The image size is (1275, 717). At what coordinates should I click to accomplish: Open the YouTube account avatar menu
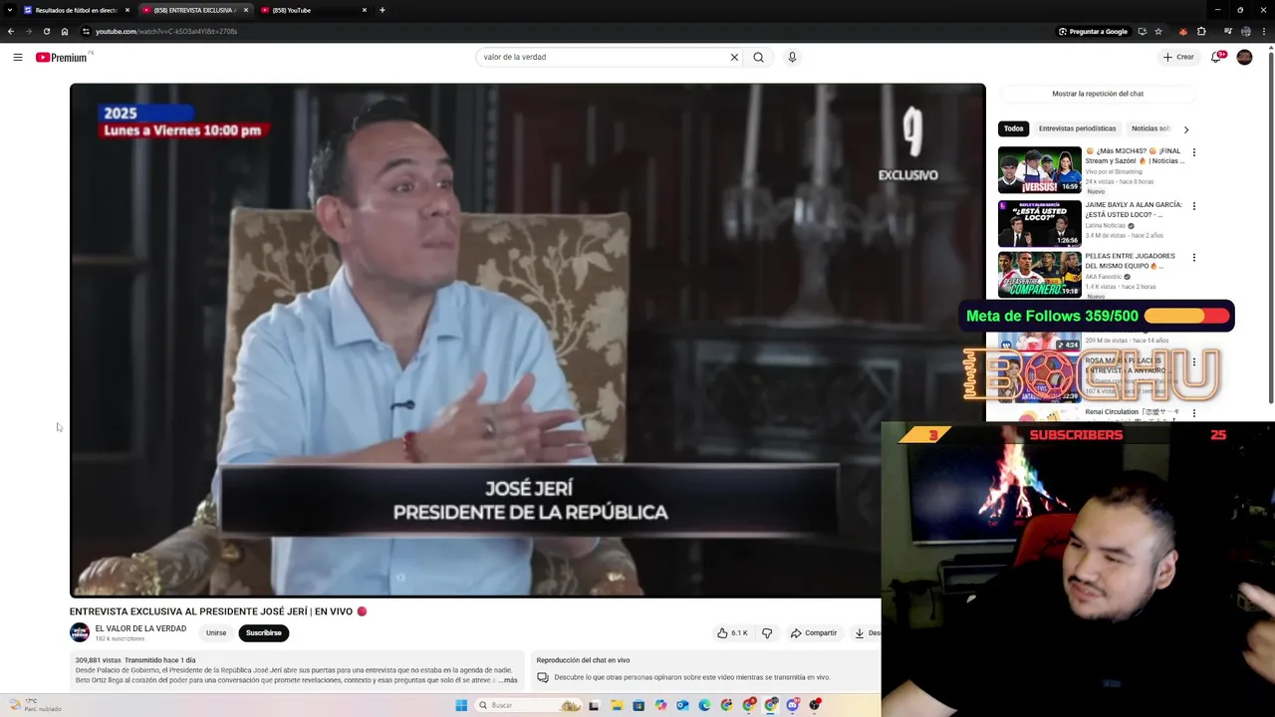tap(1244, 57)
